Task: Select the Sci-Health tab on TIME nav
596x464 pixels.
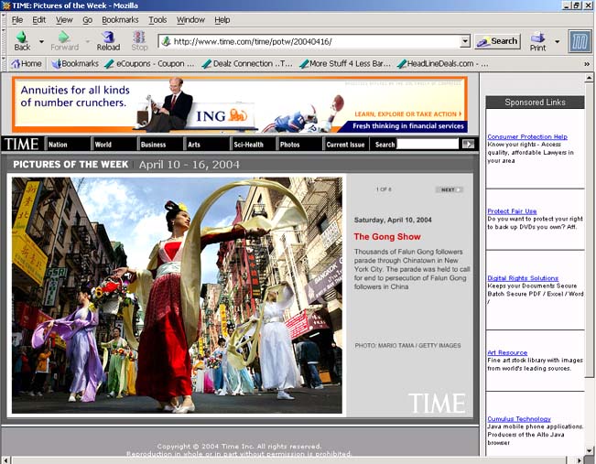Action: [248, 145]
